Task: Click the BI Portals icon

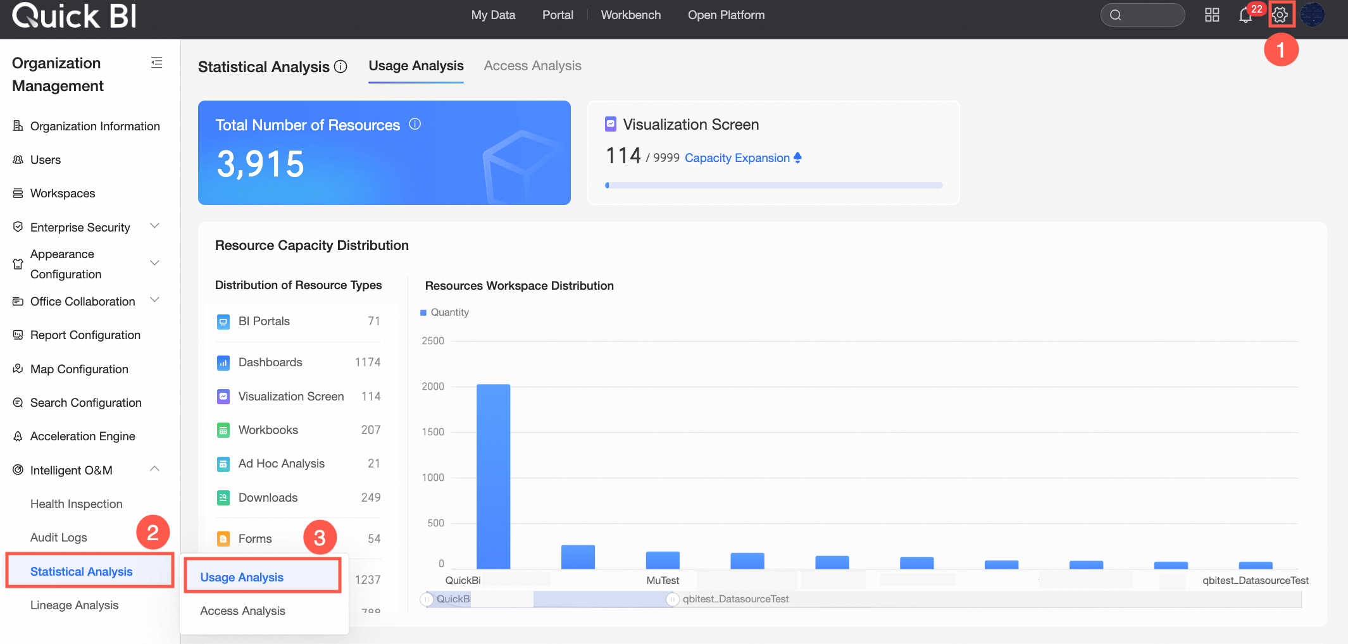Action: 223,321
